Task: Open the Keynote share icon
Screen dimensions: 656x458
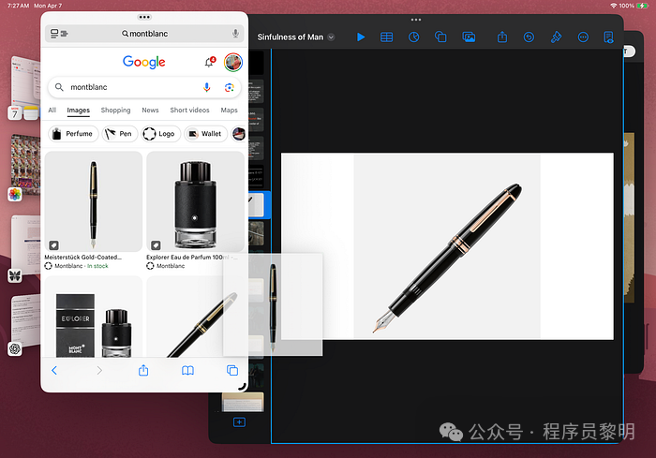Action: (502, 37)
